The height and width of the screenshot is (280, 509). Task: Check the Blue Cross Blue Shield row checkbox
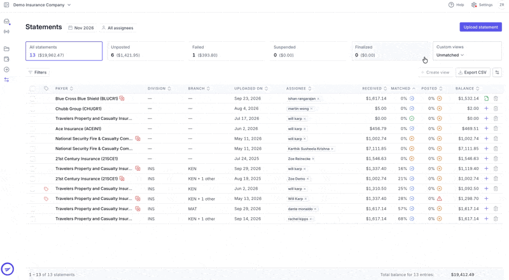[x=32, y=98]
